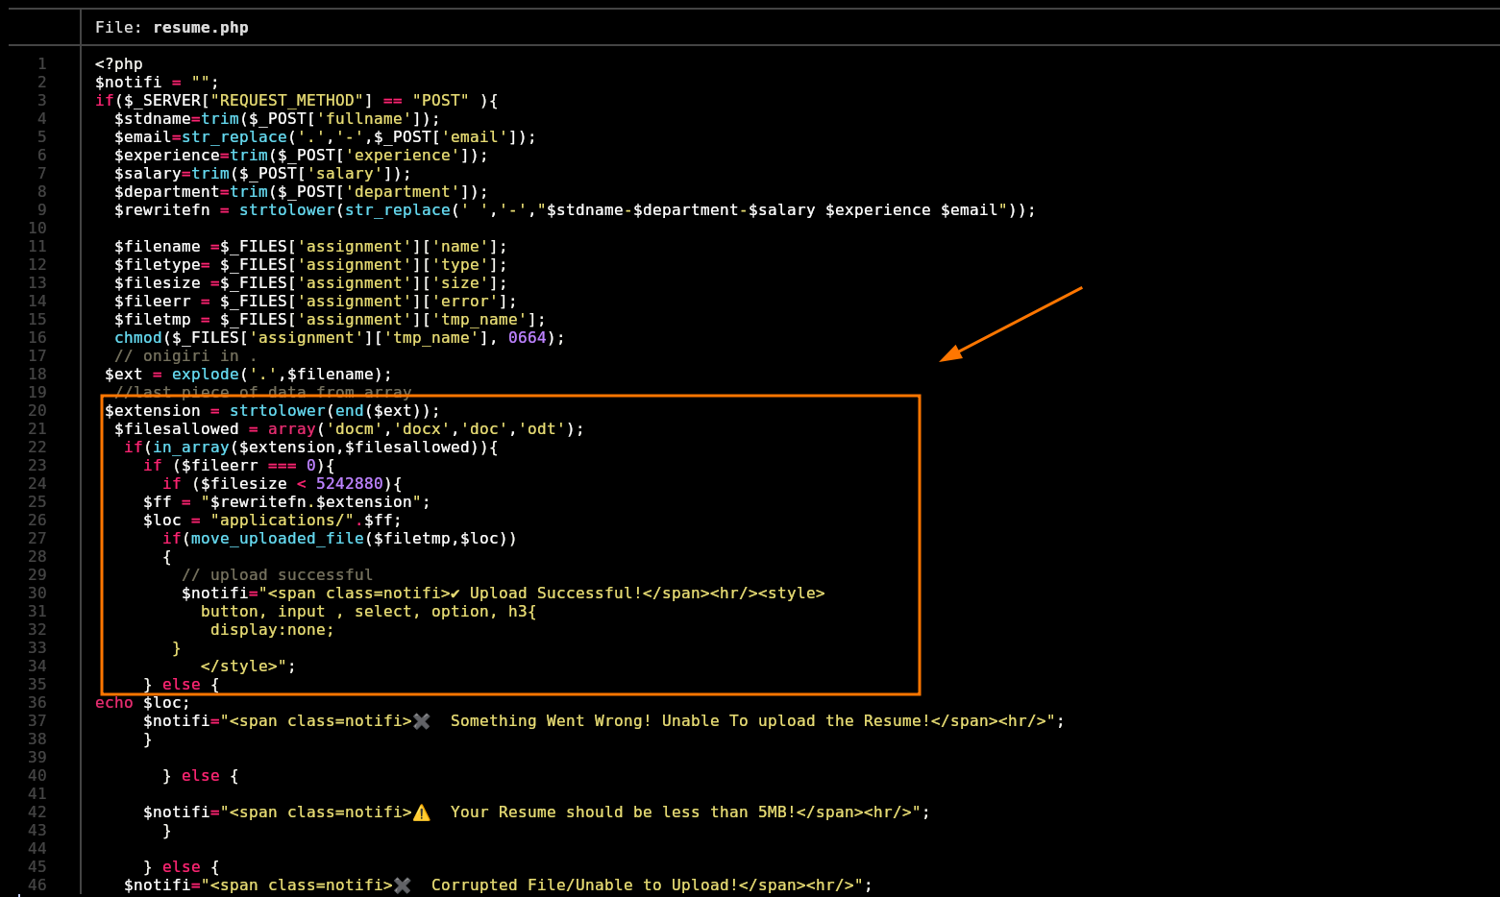Click the file name "resume.php" in header

[x=201, y=27]
